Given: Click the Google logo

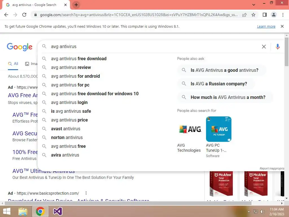Looking at the screenshot, I should (19, 47).
